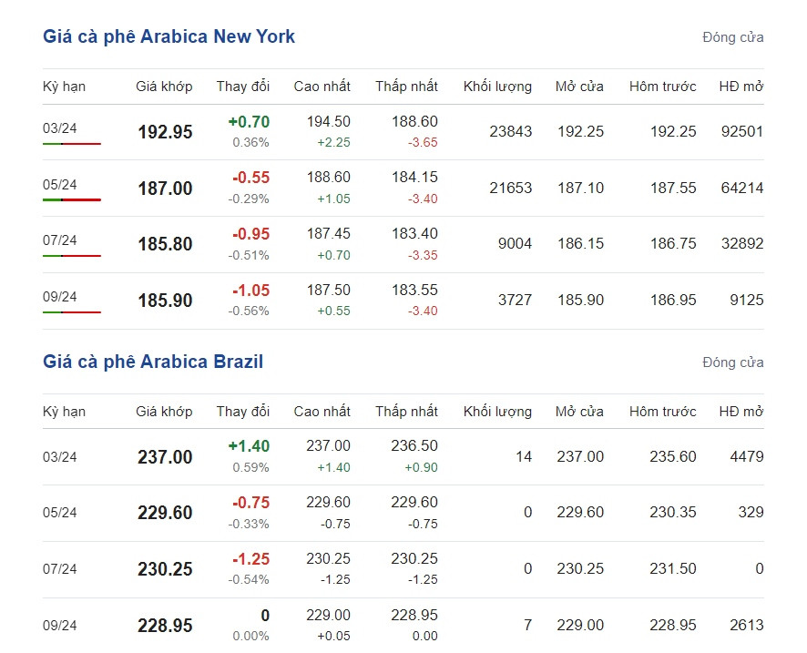Open the 05/24 Brazil contract term
807x653 pixels.
coord(60,513)
